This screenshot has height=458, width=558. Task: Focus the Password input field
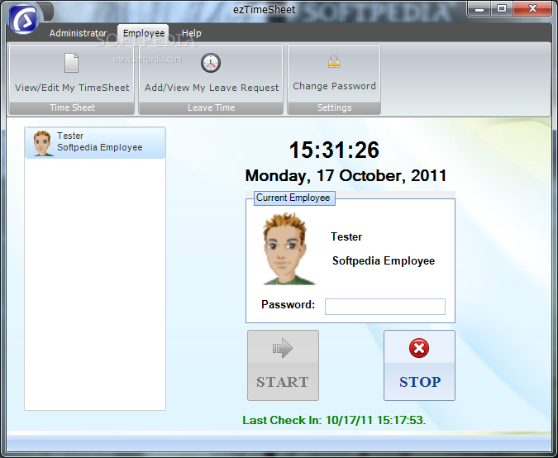[x=385, y=307]
